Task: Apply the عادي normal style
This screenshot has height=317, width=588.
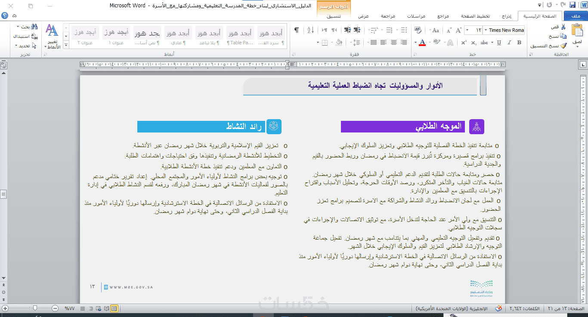Action: point(178,36)
